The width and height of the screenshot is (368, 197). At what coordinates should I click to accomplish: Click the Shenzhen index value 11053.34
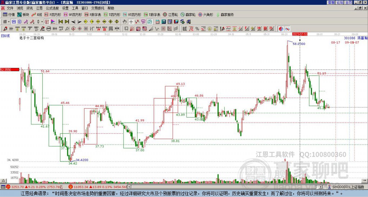click(81, 187)
